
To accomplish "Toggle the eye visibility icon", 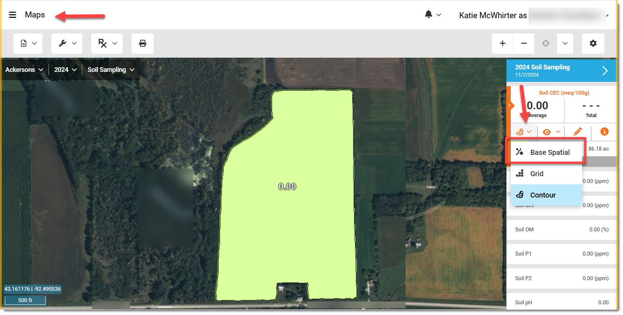I will 547,132.
